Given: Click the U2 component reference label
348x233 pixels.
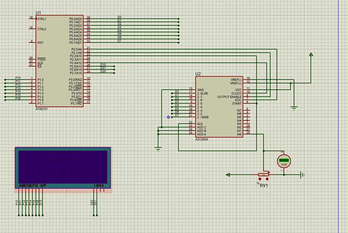Looking at the screenshot, I should coord(198,74).
